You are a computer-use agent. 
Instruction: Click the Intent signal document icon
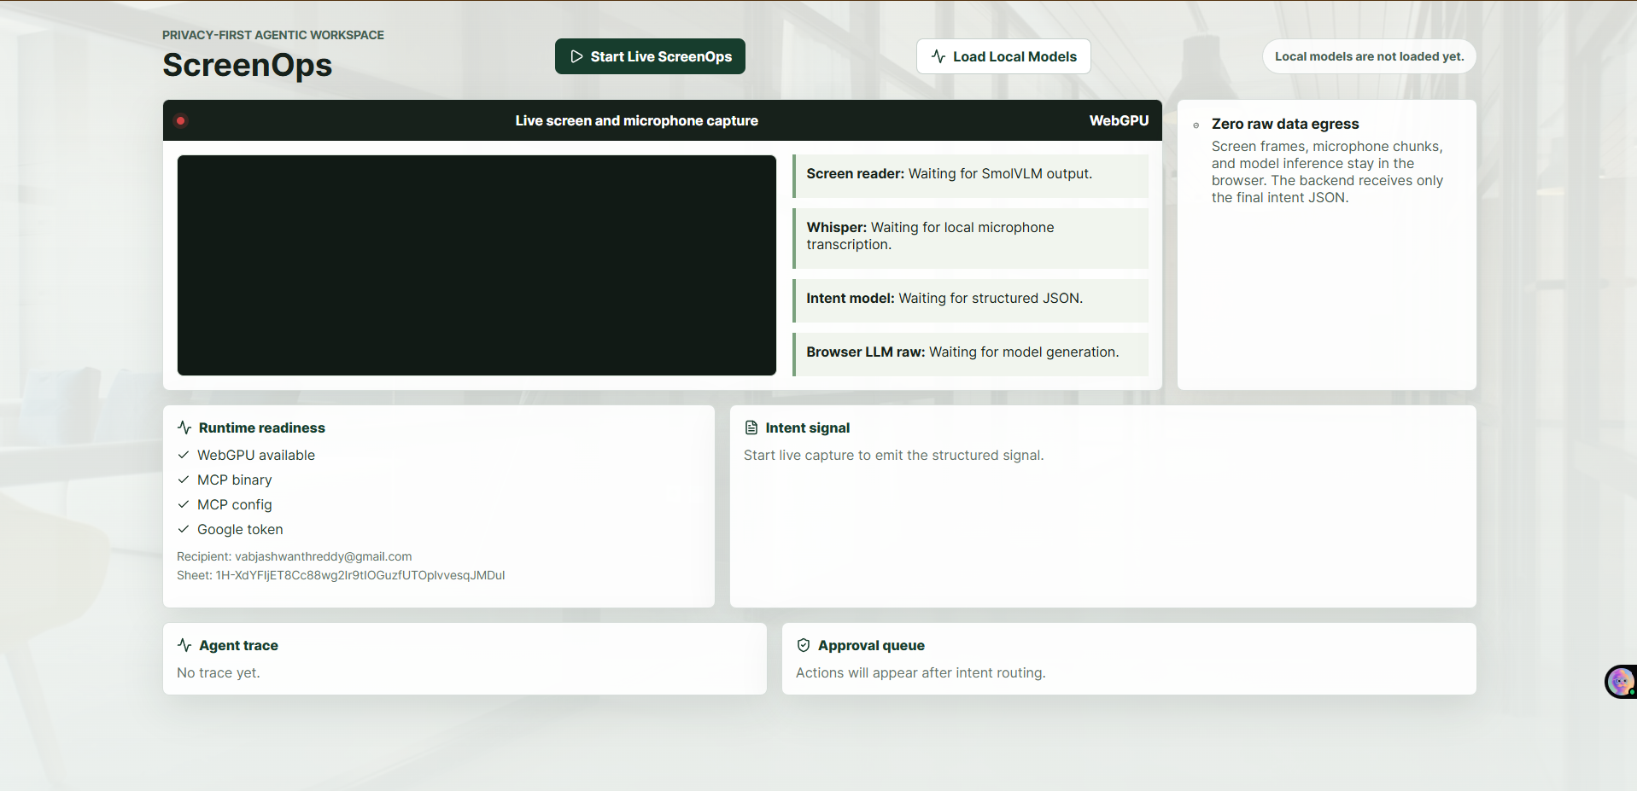(751, 427)
